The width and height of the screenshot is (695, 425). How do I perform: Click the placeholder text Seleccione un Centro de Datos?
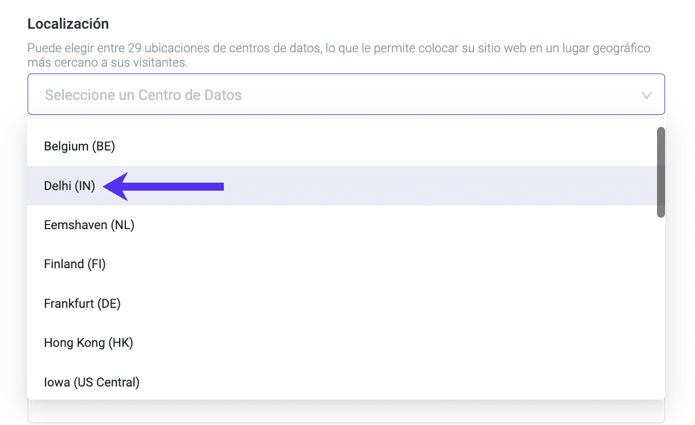click(143, 95)
